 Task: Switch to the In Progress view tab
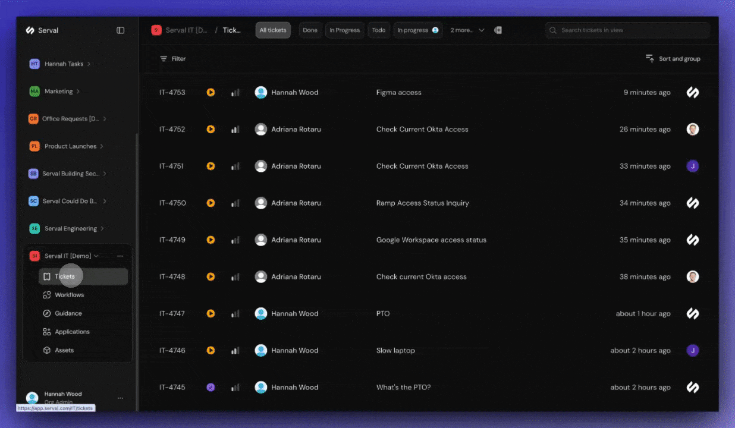point(345,30)
